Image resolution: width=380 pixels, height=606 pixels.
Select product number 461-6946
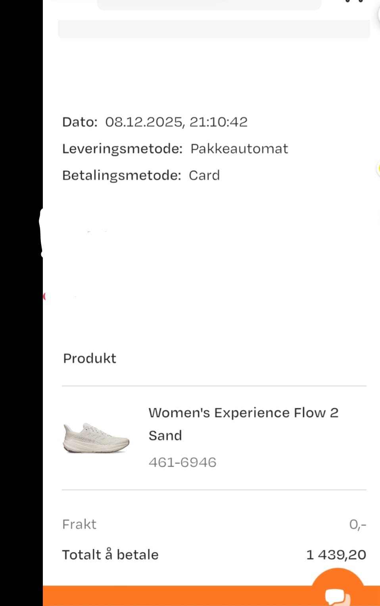pyautogui.click(x=182, y=462)
